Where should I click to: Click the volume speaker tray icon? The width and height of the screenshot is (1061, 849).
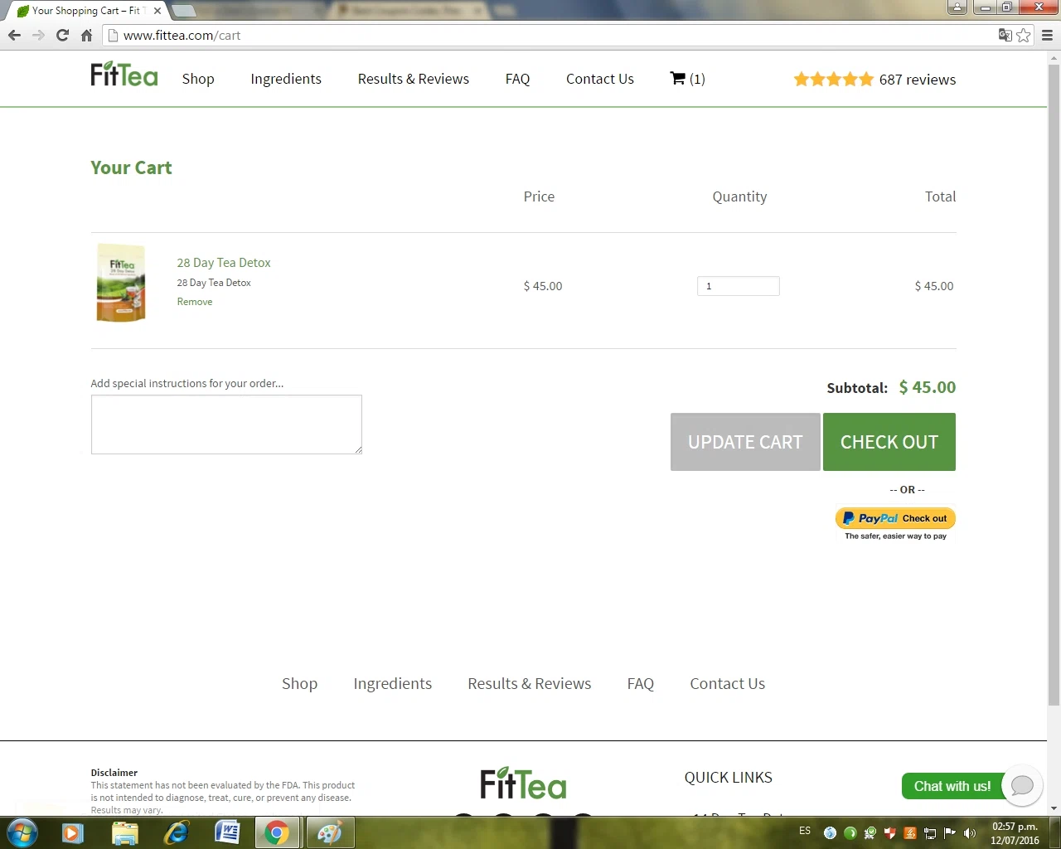point(969,832)
